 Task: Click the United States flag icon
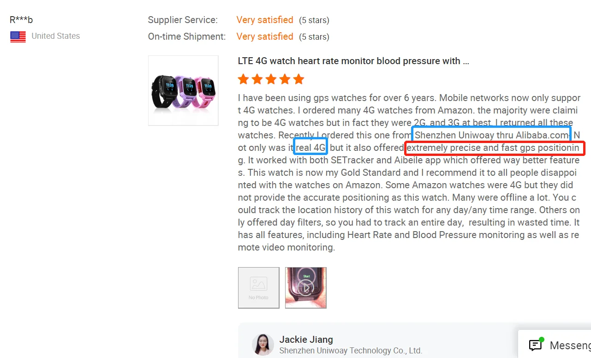[x=18, y=37]
